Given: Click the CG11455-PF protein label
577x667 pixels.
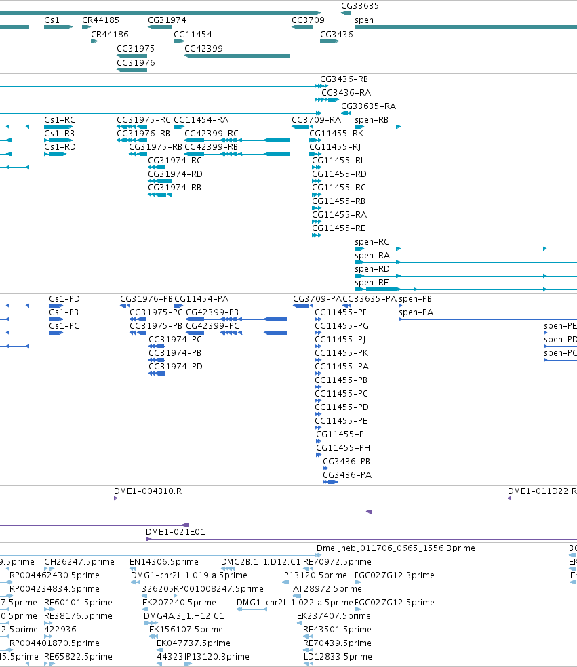Looking at the screenshot, I should click(341, 312).
